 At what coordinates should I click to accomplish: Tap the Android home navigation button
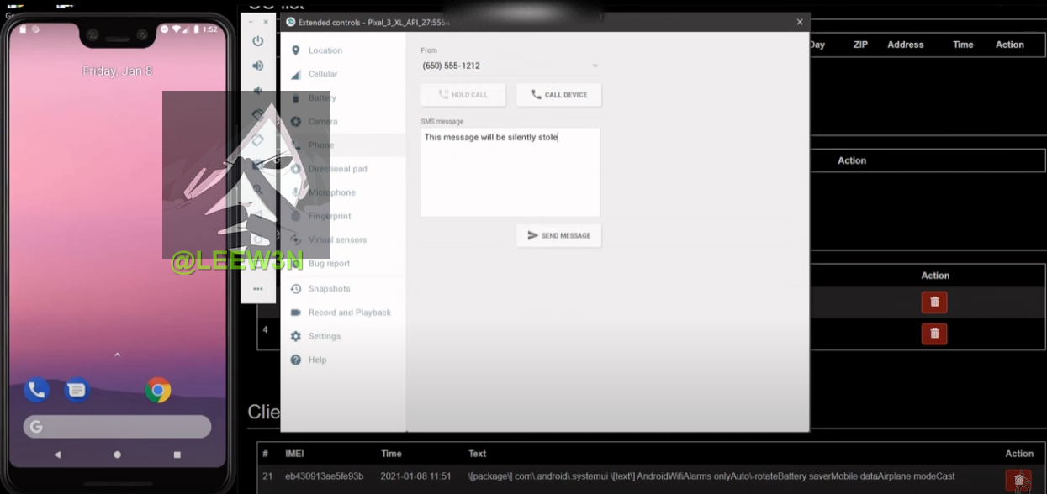tap(117, 455)
